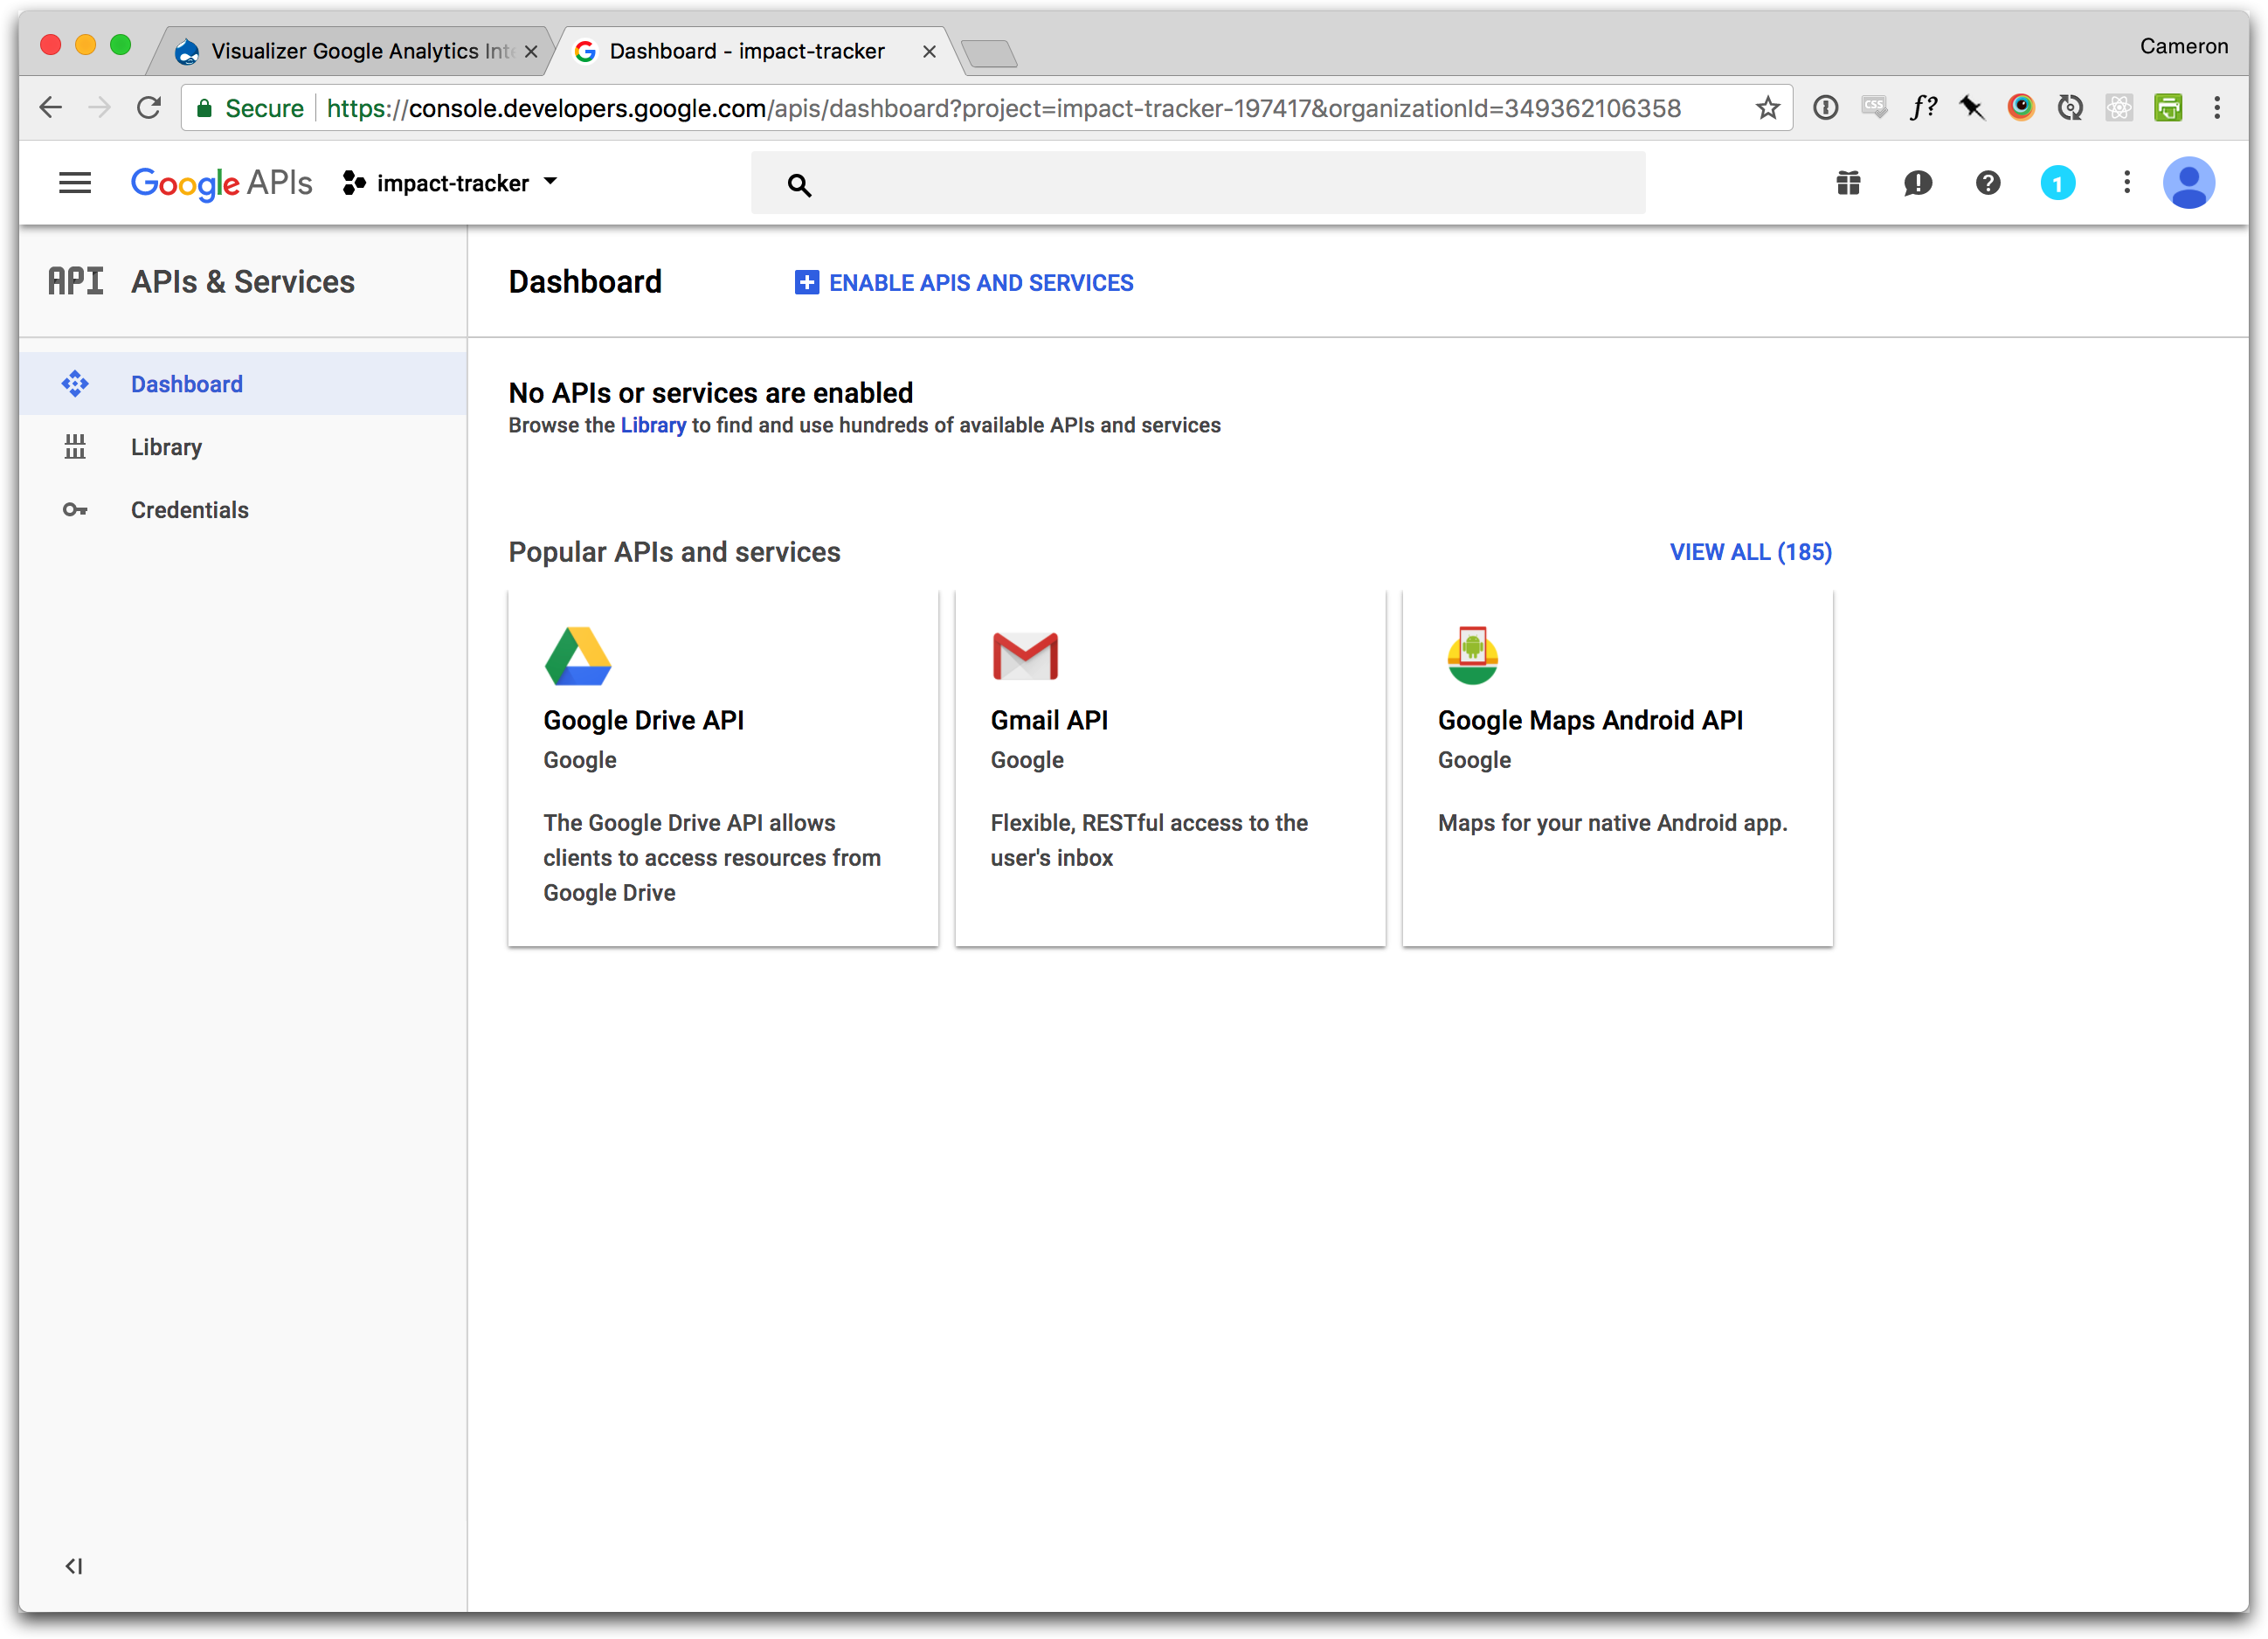Viewport: 2268px width, 1639px height.
Task: Follow the Library link in description text
Action: click(x=653, y=425)
